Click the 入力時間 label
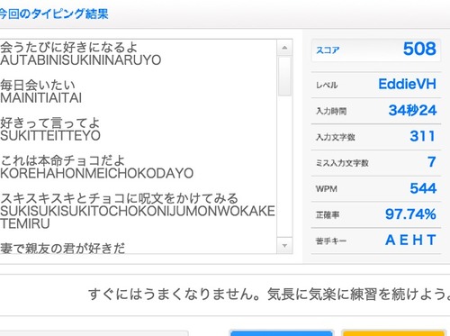The width and height of the screenshot is (450, 336). [331, 111]
